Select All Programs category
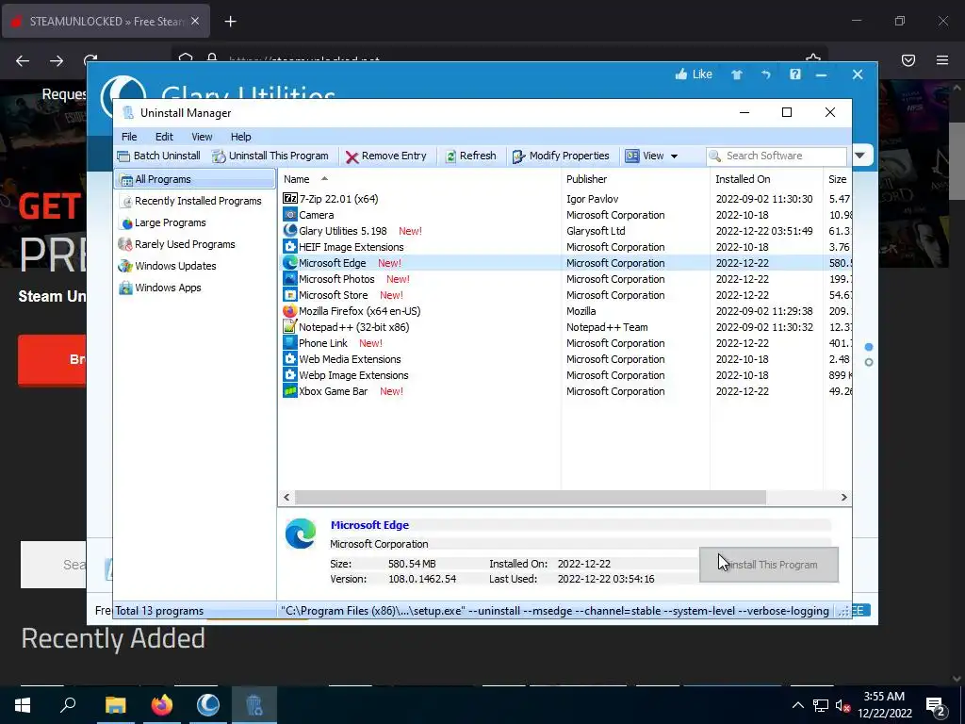Screen dimensions: 965x724 click(194, 179)
